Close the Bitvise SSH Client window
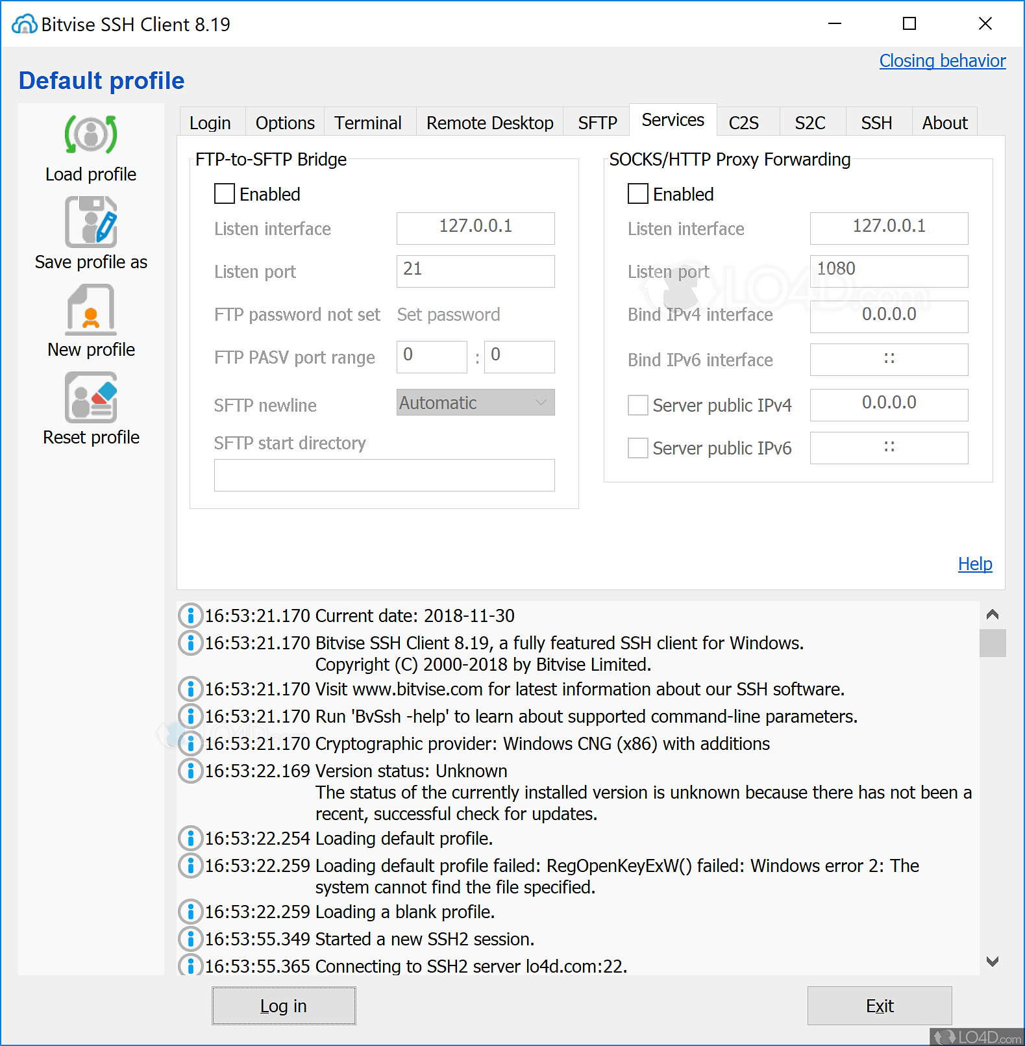1025x1046 pixels. (985, 23)
